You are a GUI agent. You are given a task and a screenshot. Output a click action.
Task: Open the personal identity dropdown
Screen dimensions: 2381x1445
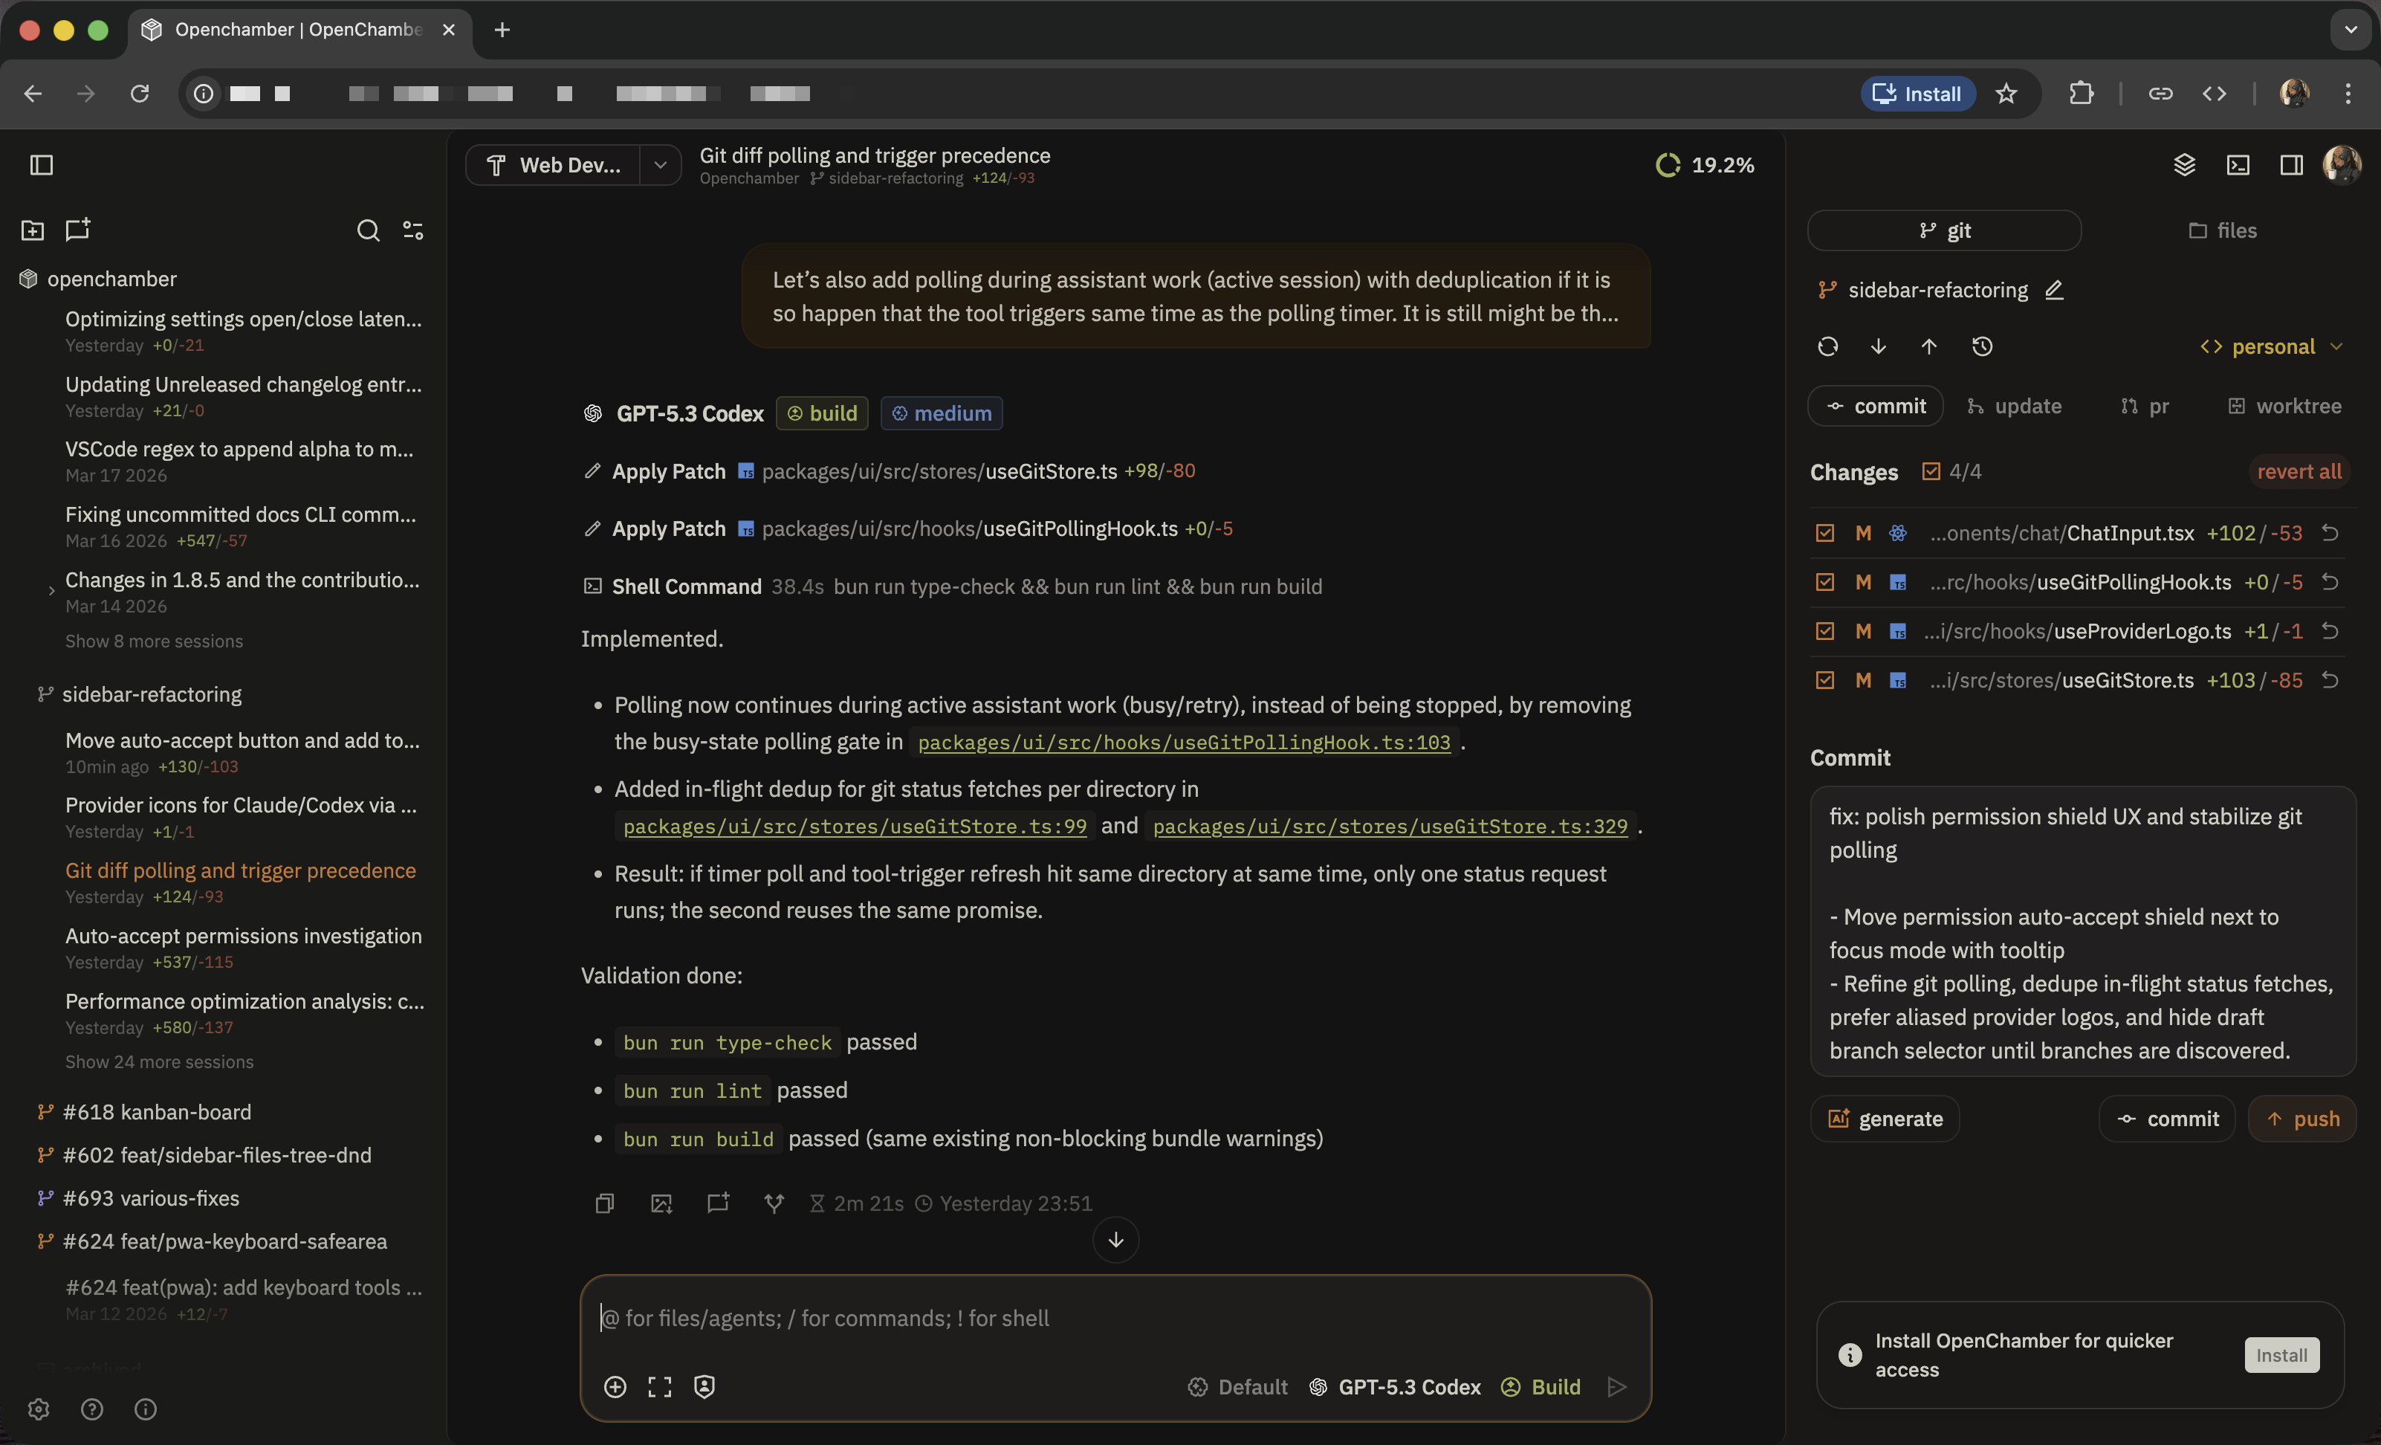coord(2271,346)
